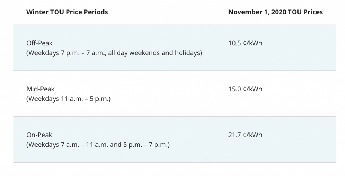Image resolution: width=345 pixels, height=176 pixels.
Task: Click the 15.0 ¢/kWh price
Action: point(245,89)
